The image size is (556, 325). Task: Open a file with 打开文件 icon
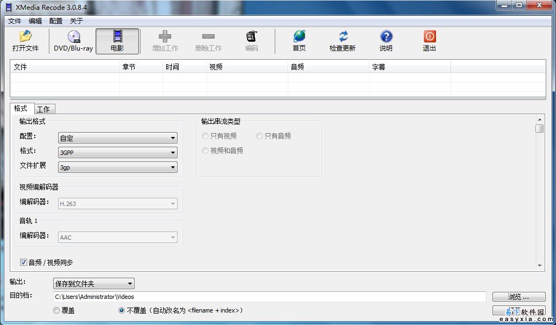pyautogui.click(x=25, y=41)
